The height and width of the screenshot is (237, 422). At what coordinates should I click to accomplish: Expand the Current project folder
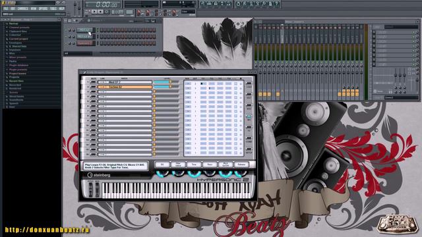point(18,39)
